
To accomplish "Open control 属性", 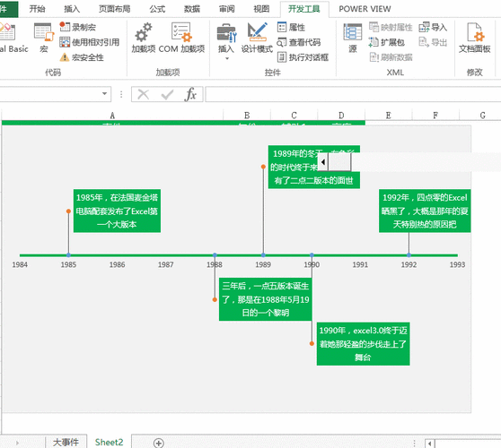I will (291, 27).
